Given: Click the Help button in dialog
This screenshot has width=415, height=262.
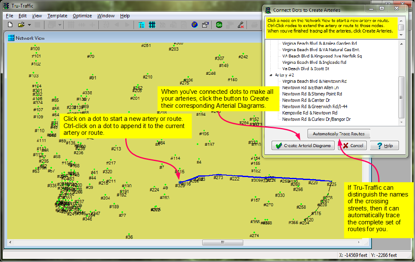Looking at the screenshot, I should click(x=384, y=145).
